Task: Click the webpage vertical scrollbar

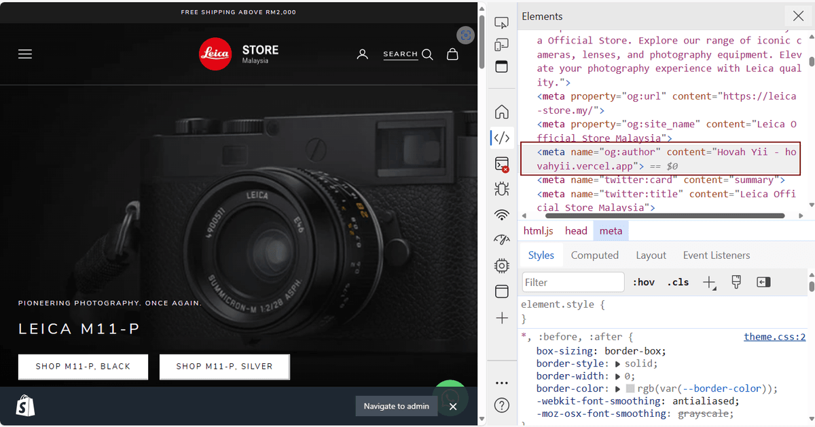Action: click(482, 41)
